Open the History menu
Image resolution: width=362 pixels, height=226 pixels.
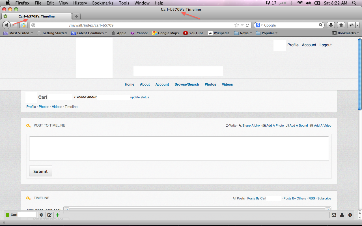[80, 3]
